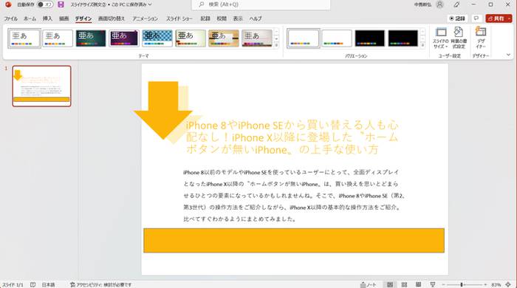
Task: Open the スライド ショー tab
Action: coord(179,18)
